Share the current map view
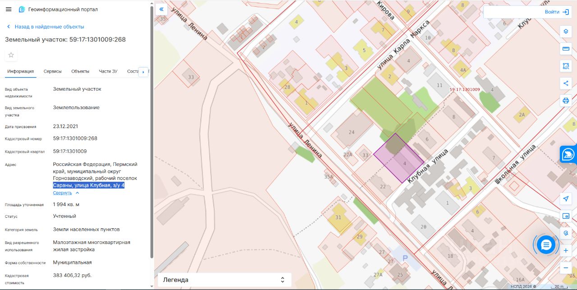This screenshot has height=290, width=577. [x=566, y=83]
